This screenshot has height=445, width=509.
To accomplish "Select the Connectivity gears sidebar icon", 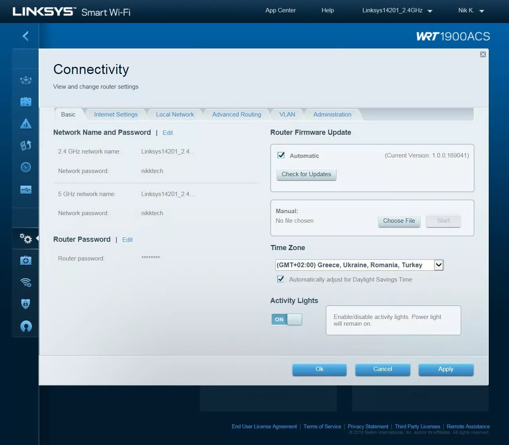I will (26, 238).
